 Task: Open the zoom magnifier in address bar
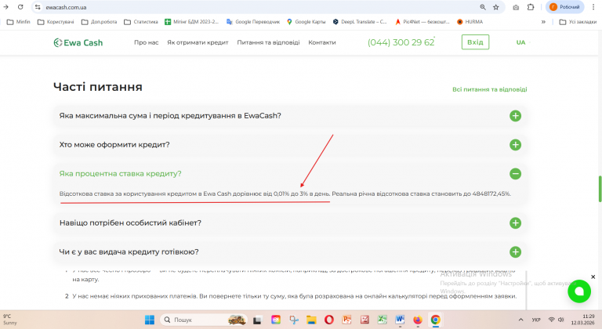483,7
